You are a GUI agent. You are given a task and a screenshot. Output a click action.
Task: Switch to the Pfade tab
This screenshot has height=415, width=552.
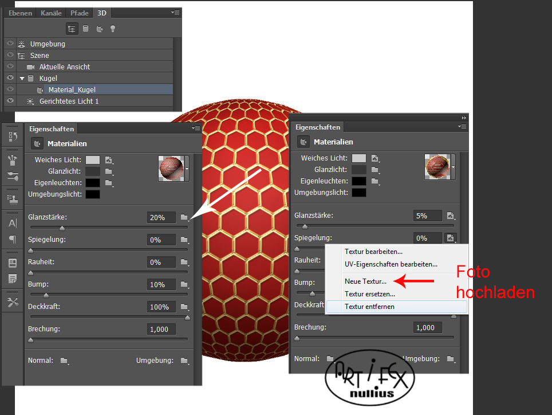(x=79, y=13)
